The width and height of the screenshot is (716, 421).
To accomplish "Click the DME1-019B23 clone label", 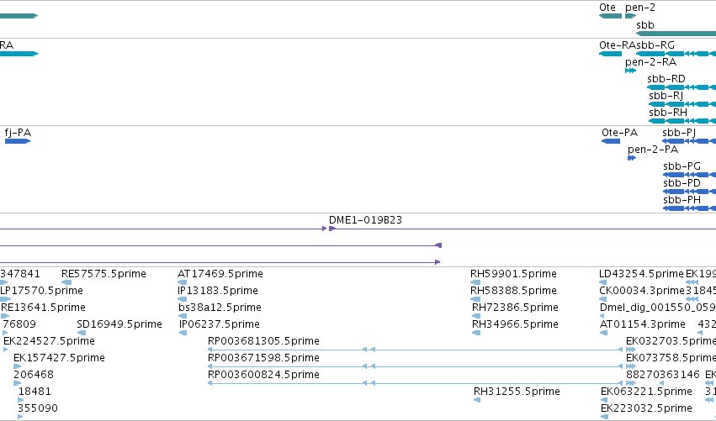I will click(x=365, y=220).
